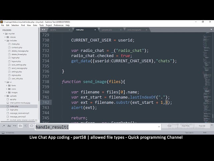The height and width of the screenshot is (161, 214).
Task: Open chat systme mockup.jpg file
Action: point(20,103)
